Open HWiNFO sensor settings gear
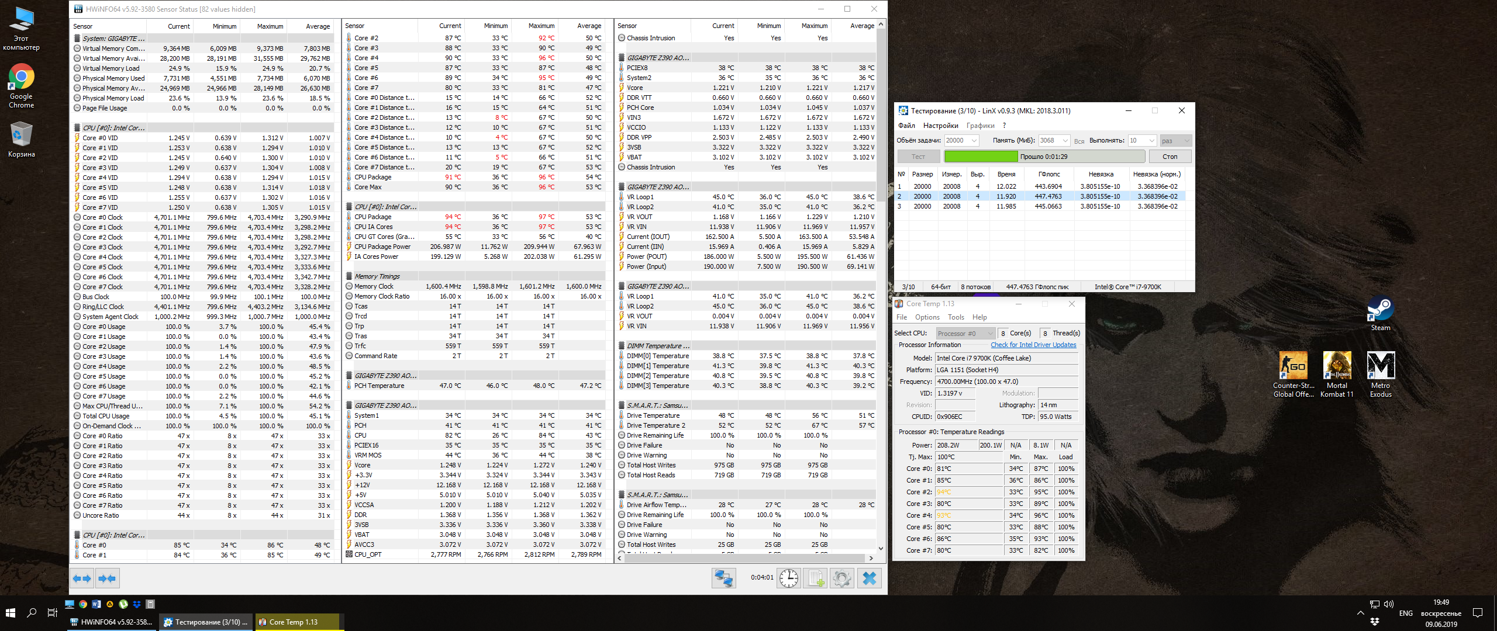This screenshot has height=631, width=1497. 842,578
